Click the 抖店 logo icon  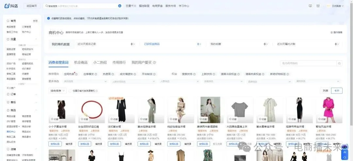(6, 6)
